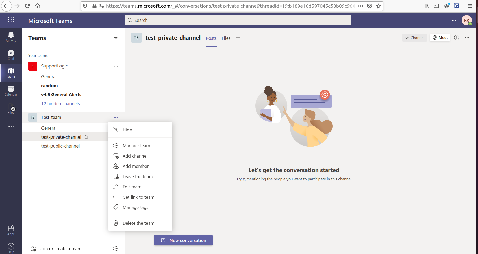Click the filter teams icon
Viewport: 478px width, 254px height.
click(x=116, y=38)
